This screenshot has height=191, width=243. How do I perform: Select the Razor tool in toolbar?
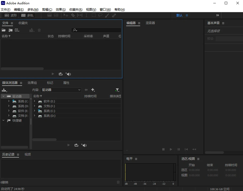click(x=73, y=15)
